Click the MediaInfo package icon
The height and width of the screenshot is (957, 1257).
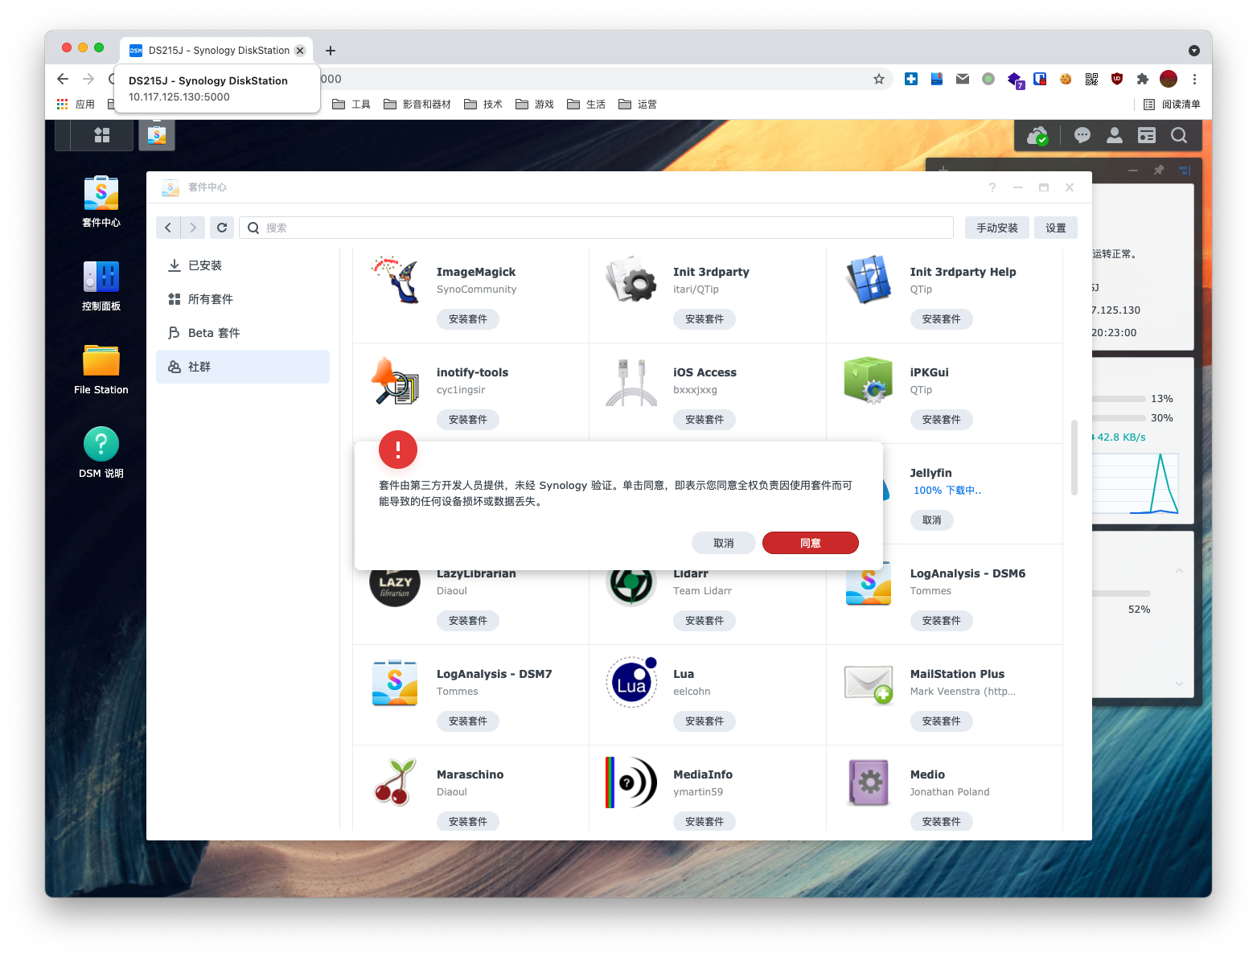pyautogui.click(x=631, y=782)
